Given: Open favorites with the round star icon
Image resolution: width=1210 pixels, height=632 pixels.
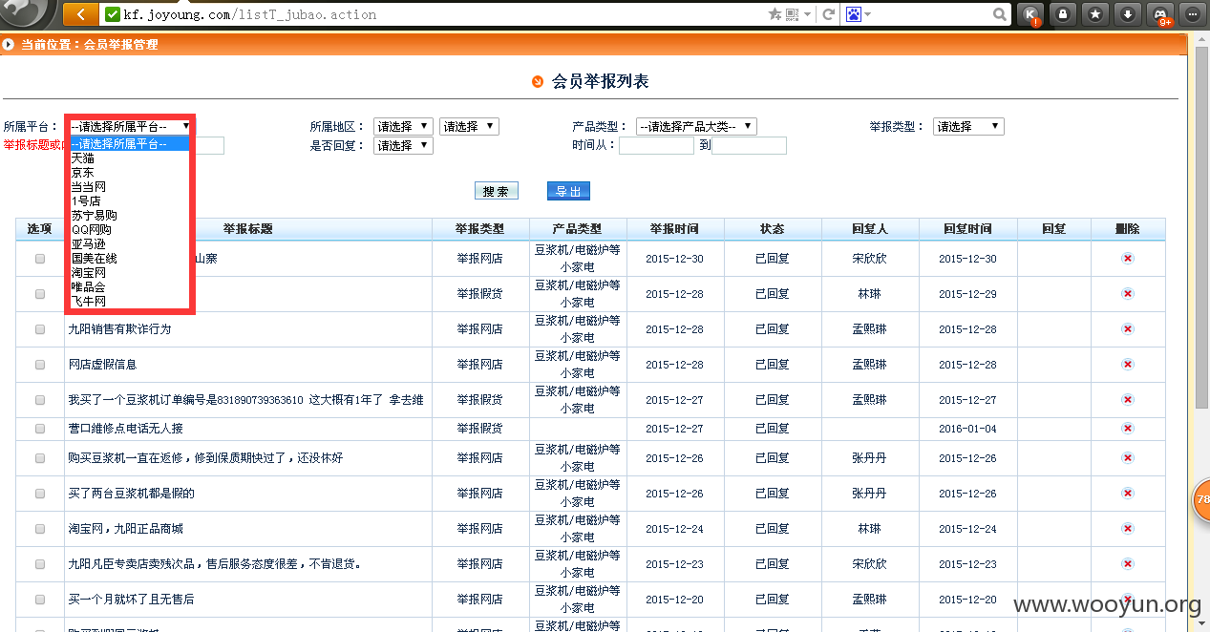Looking at the screenshot, I should [1095, 14].
